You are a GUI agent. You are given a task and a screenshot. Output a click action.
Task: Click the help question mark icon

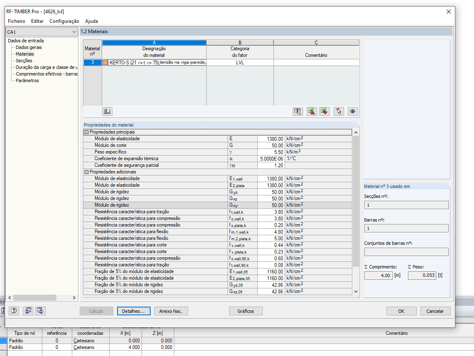14,311
